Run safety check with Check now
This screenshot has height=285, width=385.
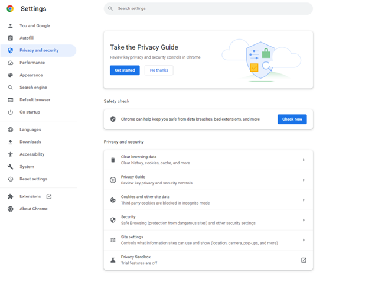292,119
